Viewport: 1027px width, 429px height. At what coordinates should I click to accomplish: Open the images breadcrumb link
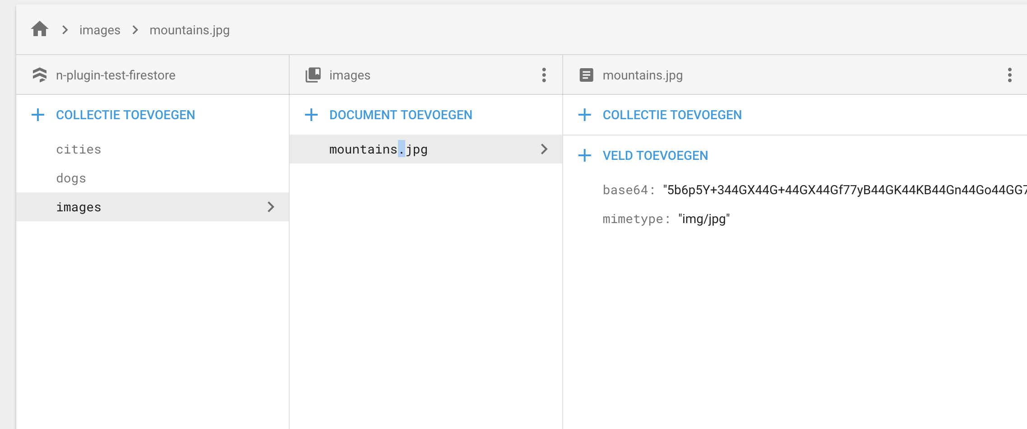coord(100,30)
